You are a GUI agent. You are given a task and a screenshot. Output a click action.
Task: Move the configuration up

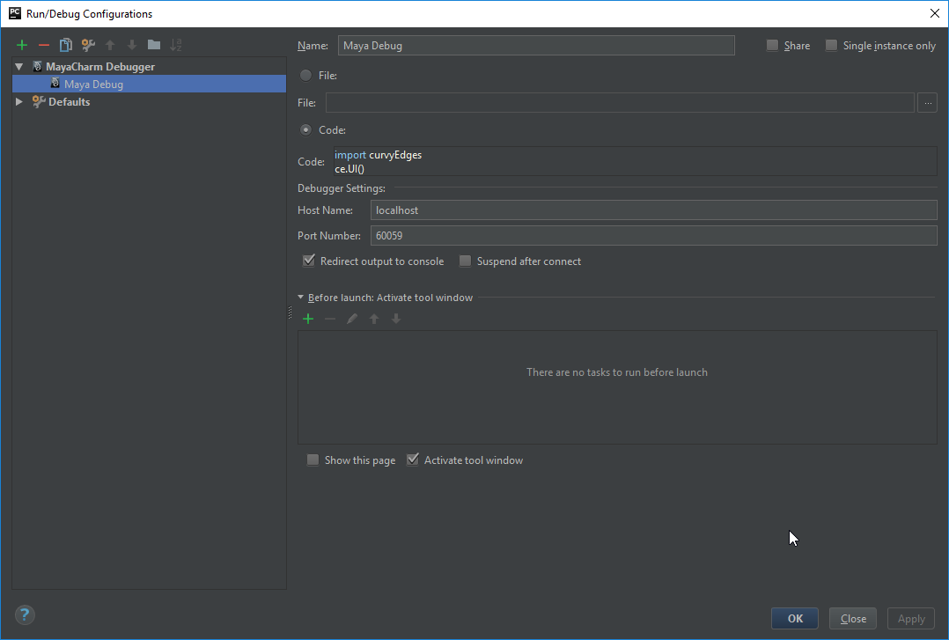pos(109,44)
